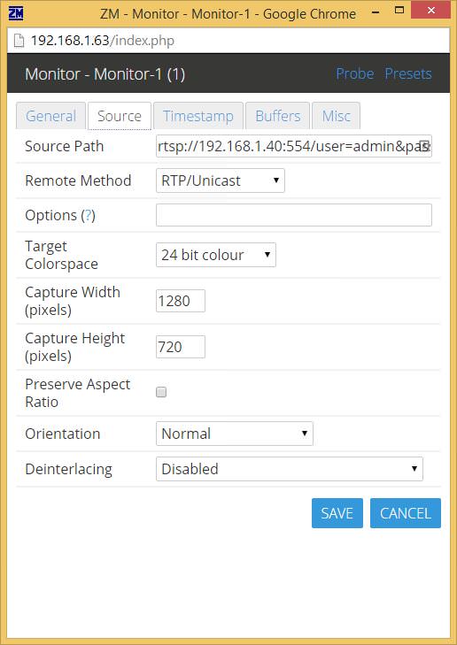This screenshot has height=645, width=457.
Task: Open the Deinterlacing dropdown
Action: point(290,469)
